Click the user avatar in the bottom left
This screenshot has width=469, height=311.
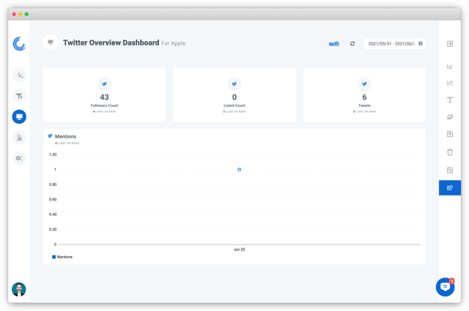pos(19,289)
